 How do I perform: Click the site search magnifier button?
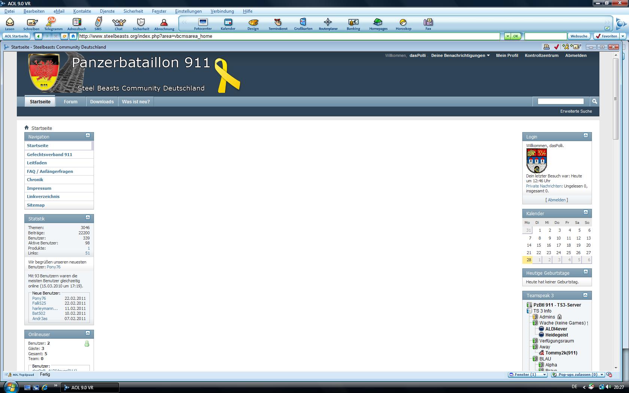[594, 101]
